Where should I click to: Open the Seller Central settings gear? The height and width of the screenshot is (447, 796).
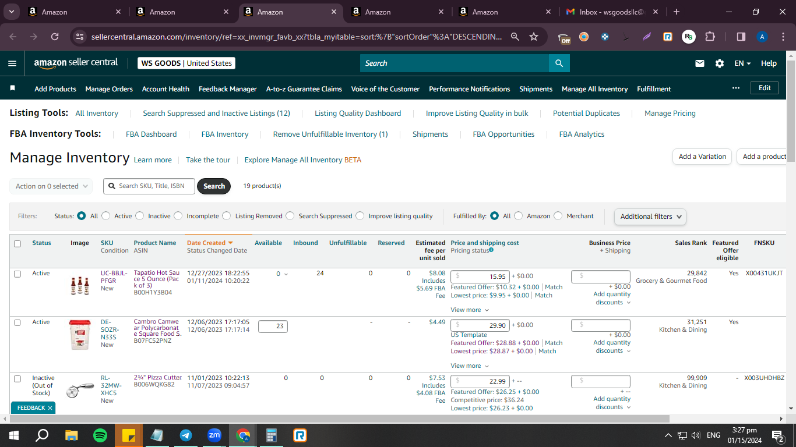[x=720, y=63]
